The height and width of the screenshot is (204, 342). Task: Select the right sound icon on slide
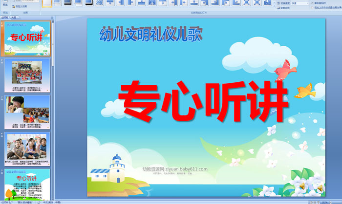[x=320, y=188]
